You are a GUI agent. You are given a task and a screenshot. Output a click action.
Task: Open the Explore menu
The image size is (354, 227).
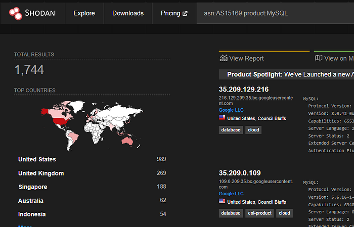pos(84,13)
